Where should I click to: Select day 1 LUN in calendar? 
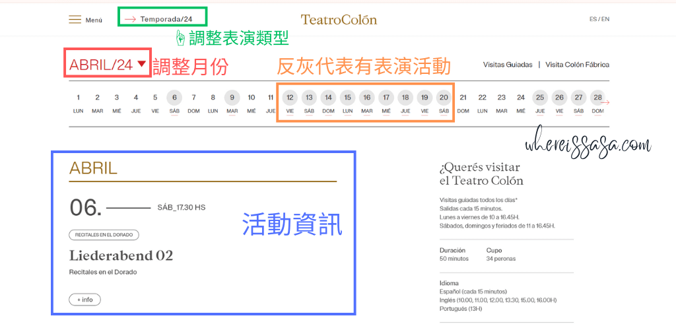(x=78, y=104)
